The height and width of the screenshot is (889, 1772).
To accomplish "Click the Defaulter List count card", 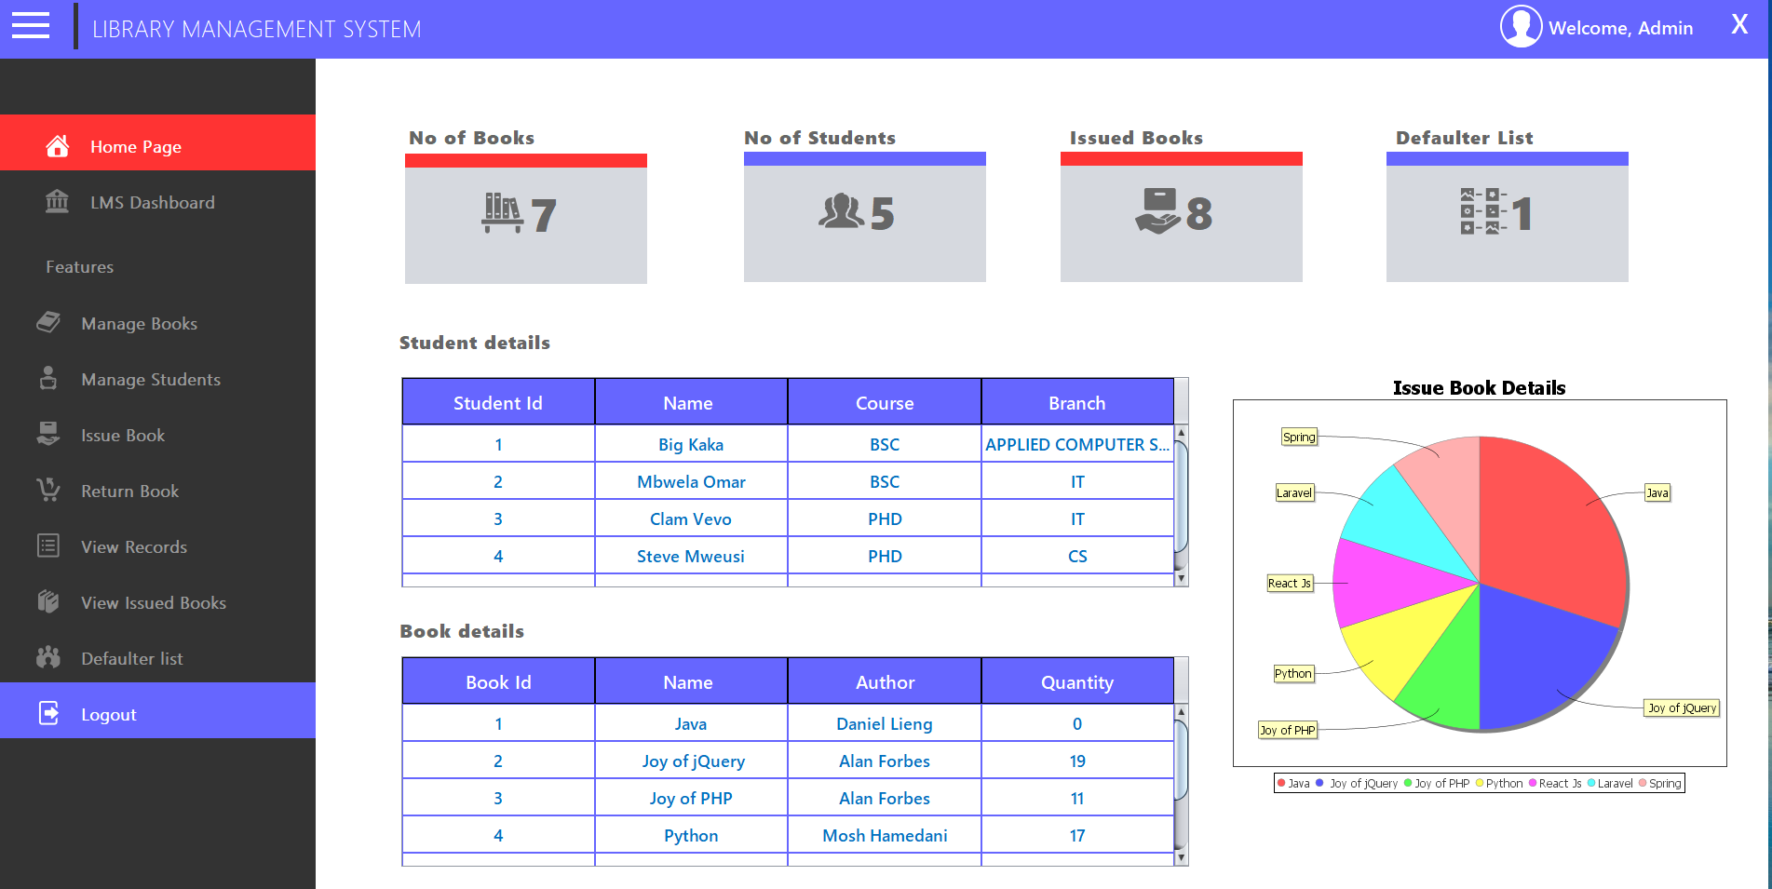I will 1507,222.
